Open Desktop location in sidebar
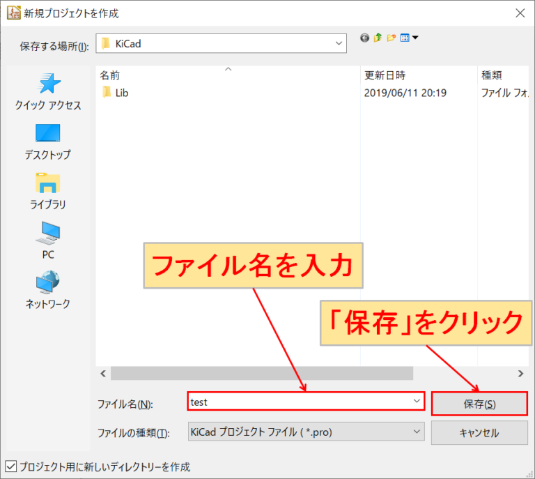 click(48, 142)
